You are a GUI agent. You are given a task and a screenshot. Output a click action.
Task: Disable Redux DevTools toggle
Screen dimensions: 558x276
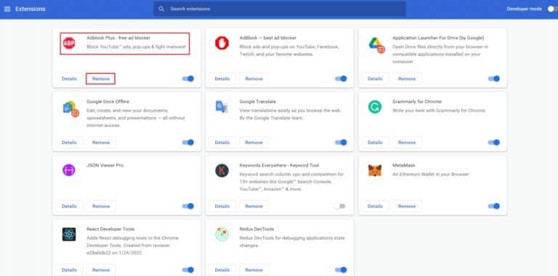tap(341, 270)
